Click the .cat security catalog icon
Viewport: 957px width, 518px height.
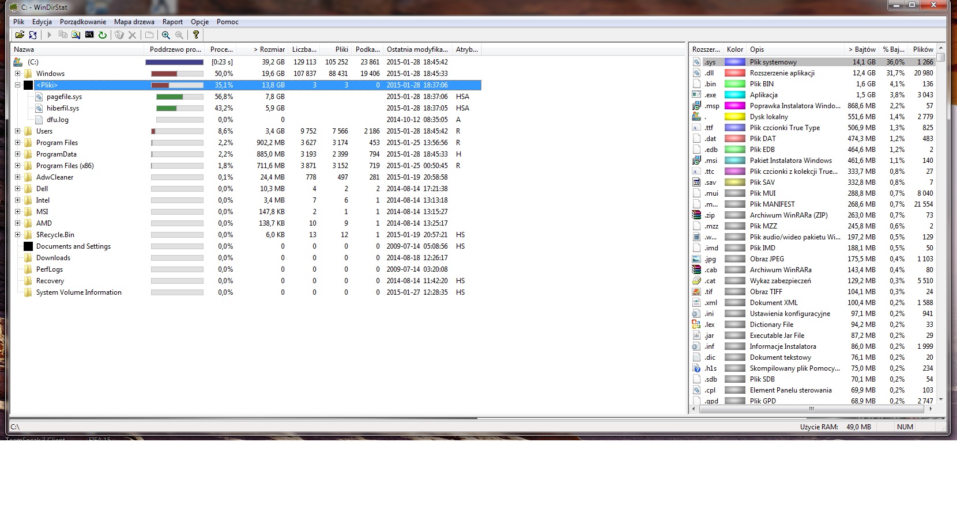click(696, 281)
